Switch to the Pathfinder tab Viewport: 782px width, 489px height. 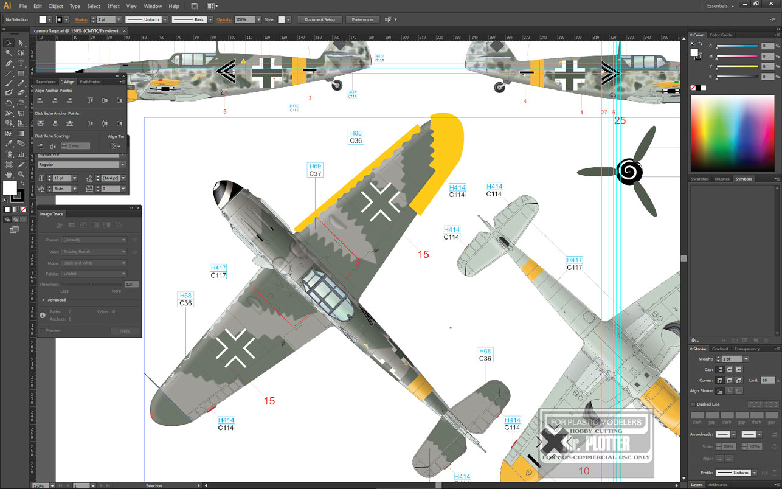pos(90,82)
